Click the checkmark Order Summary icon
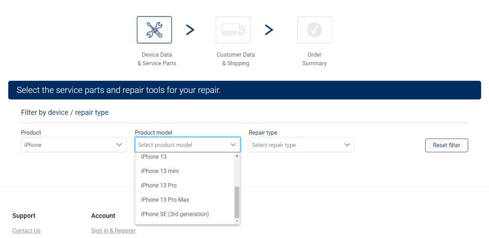Viewport: 489px width, 238px height. click(314, 30)
